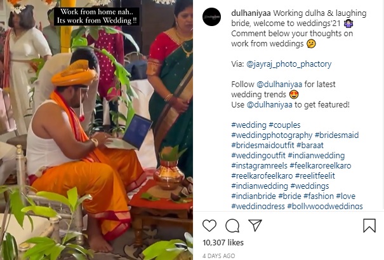Viewport: 384px width, 260px height.
Task: View the 10,307 likes list
Action: [223, 242]
